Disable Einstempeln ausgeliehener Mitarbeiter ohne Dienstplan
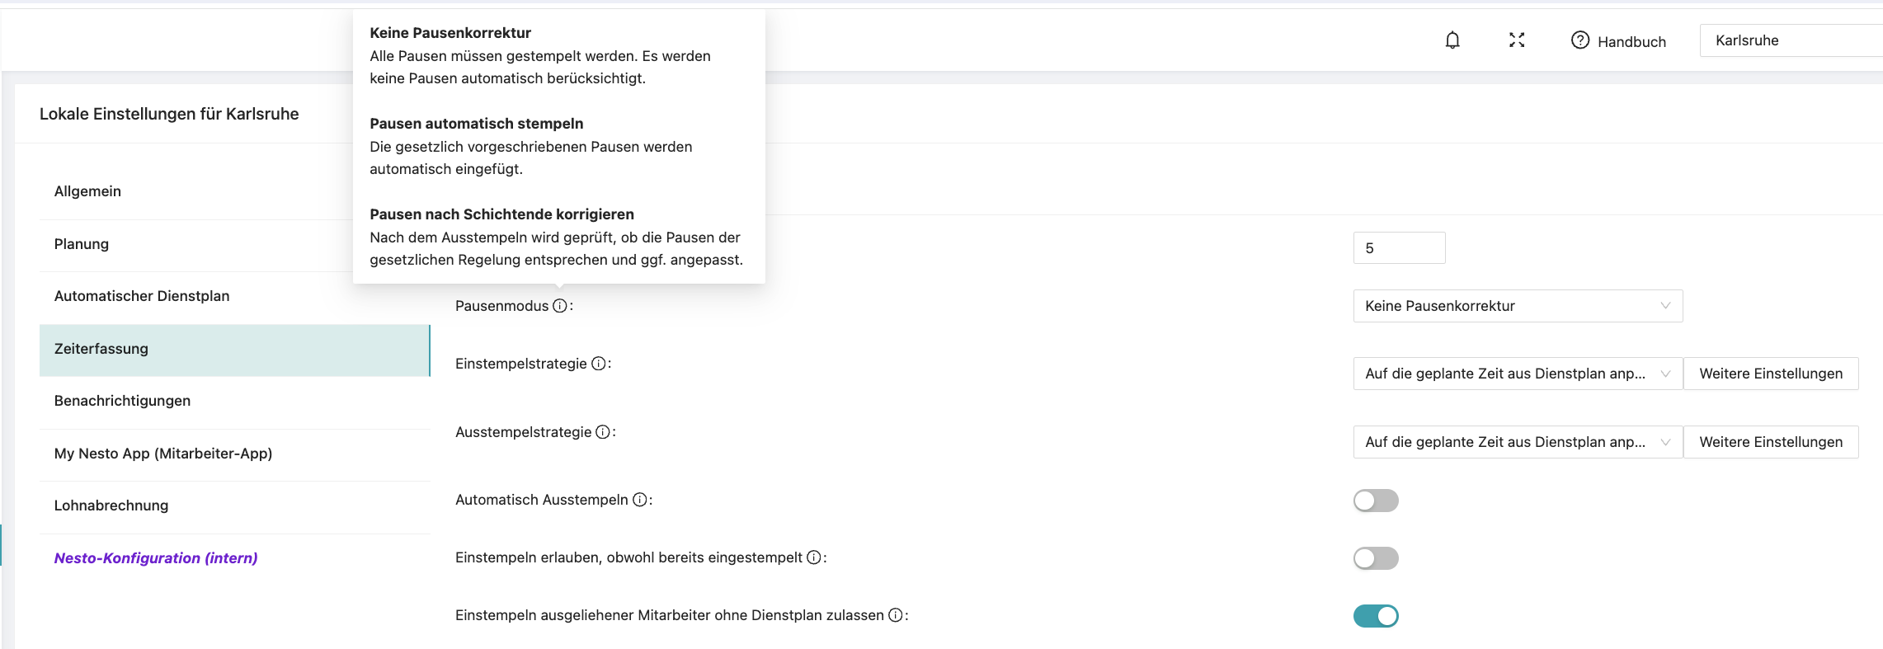1883x649 pixels. (x=1375, y=616)
